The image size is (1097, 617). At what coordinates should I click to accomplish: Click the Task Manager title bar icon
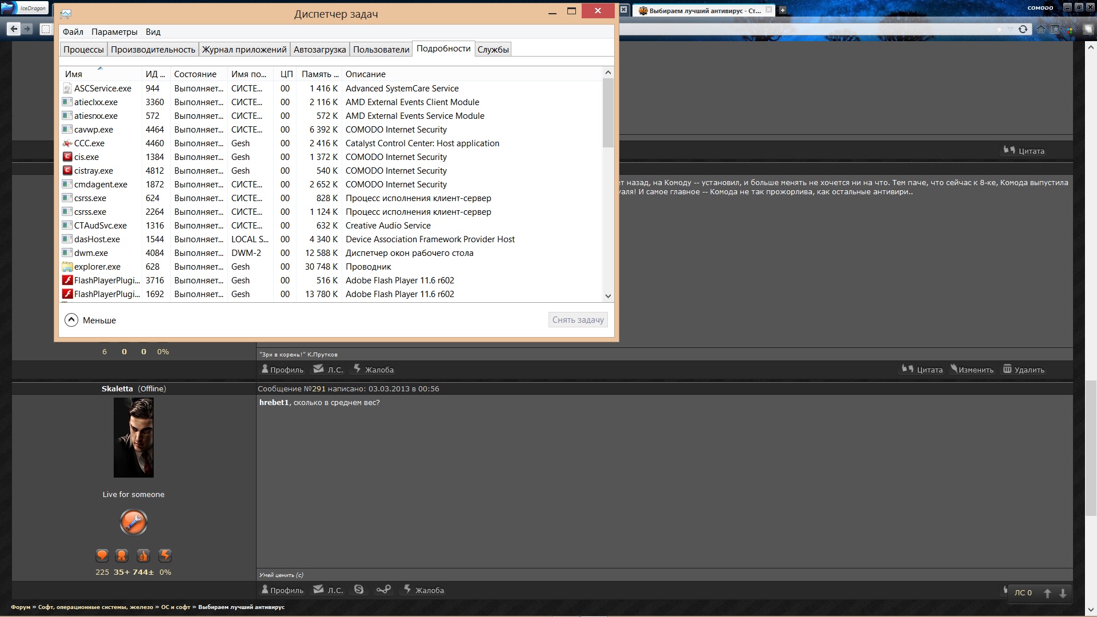pos(66,13)
